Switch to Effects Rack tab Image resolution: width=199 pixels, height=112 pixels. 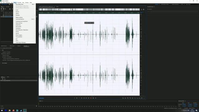tap(12, 46)
